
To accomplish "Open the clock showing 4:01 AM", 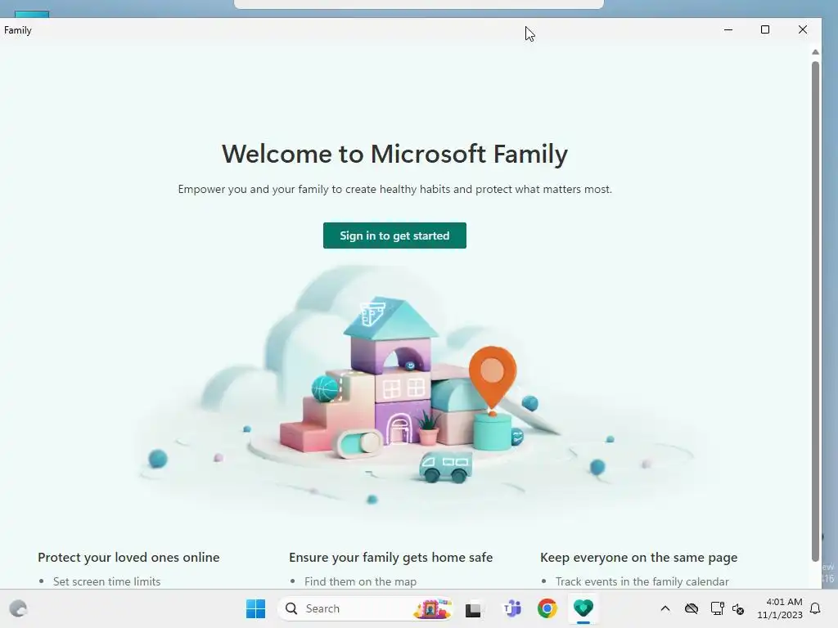I will (x=780, y=608).
